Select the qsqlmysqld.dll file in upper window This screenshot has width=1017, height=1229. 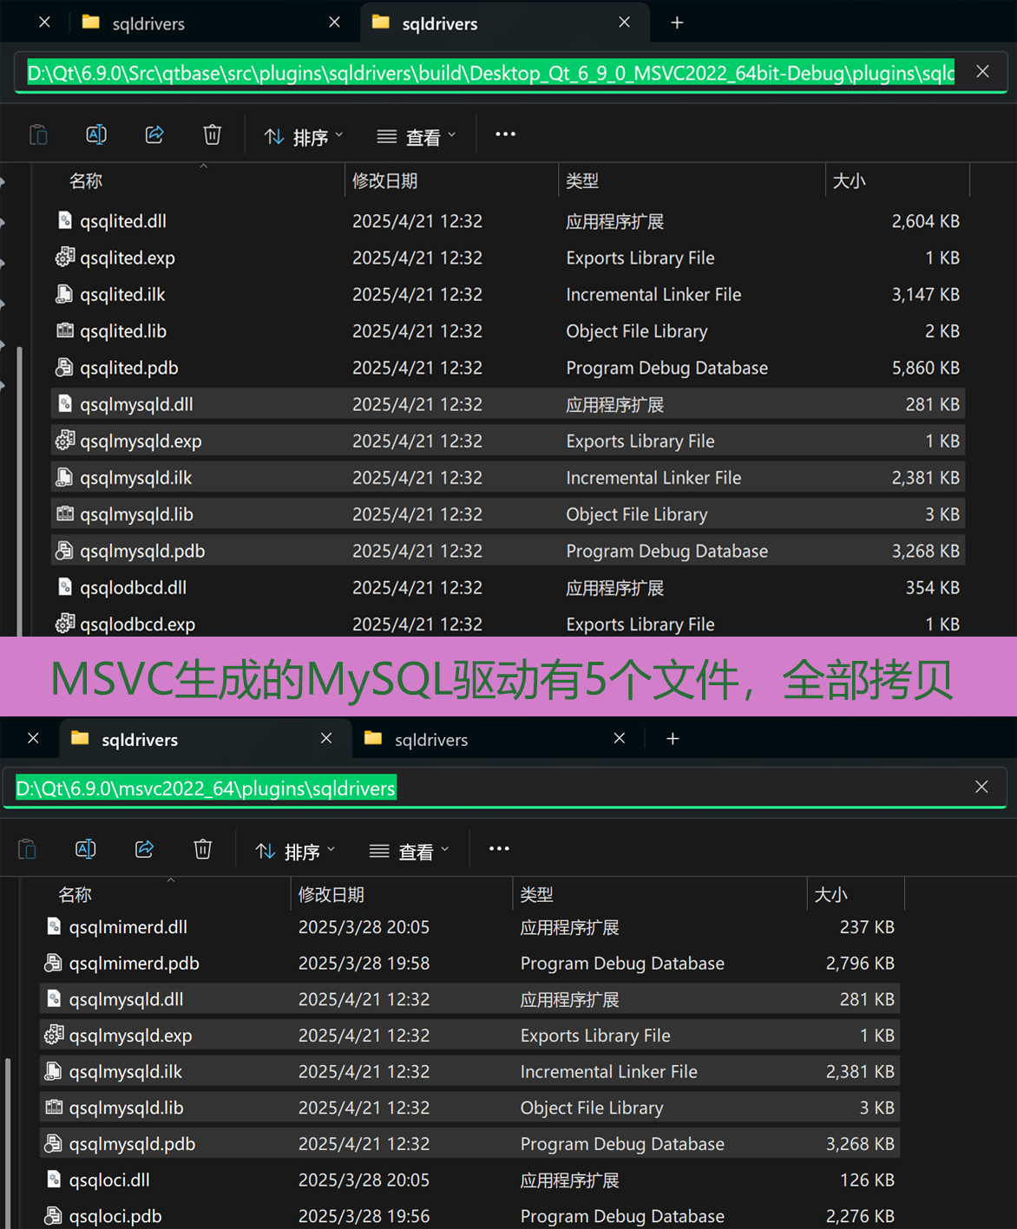[136, 403]
